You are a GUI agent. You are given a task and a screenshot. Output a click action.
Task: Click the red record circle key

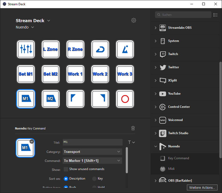(125, 99)
